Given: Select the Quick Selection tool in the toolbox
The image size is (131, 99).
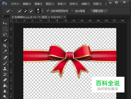Looking at the screenshot, I should pyautogui.click(x=5, y=40).
